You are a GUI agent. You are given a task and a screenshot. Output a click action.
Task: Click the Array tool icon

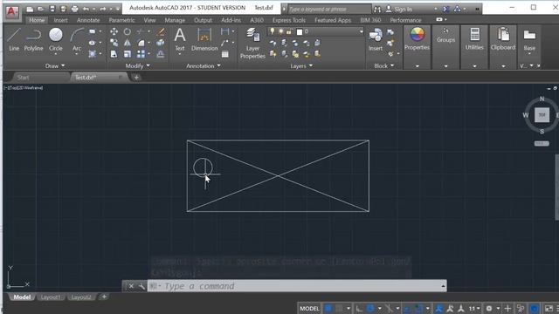pyautogui.click(x=141, y=54)
